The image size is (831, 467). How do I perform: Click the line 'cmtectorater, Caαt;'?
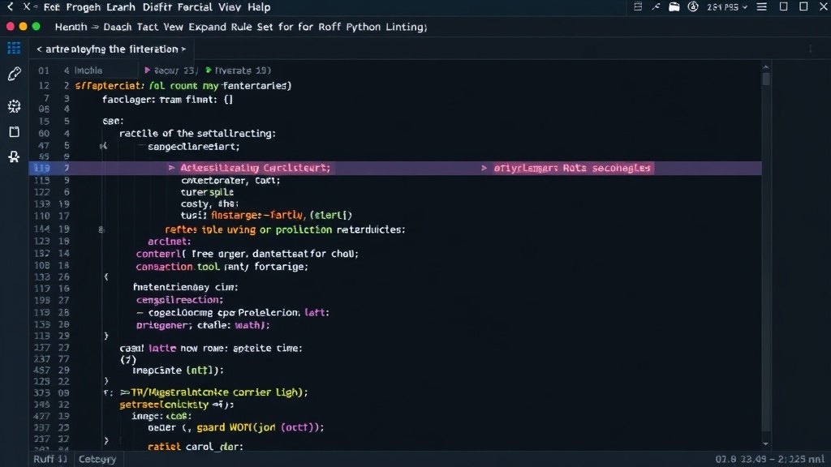(x=230, y=181)
